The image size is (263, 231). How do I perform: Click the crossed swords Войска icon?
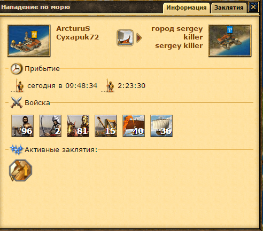pyautogui.click(x=17, y=102)
